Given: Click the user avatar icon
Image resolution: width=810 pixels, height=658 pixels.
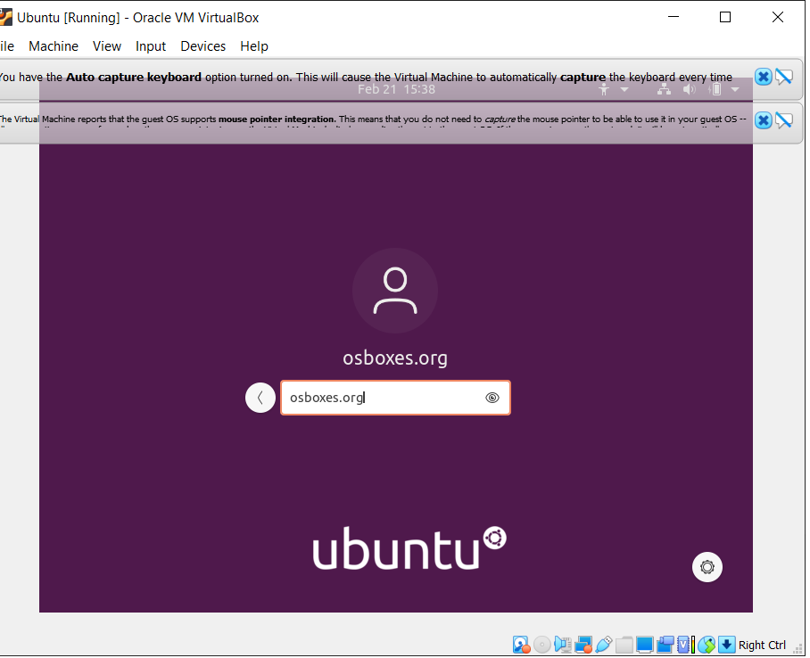Looking at the screenshot, I should 395,291.
